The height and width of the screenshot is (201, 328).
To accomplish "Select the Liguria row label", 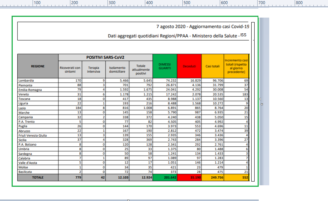I will 23,103.
